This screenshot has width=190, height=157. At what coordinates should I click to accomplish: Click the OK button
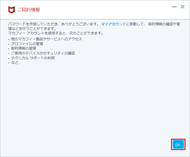178,145
